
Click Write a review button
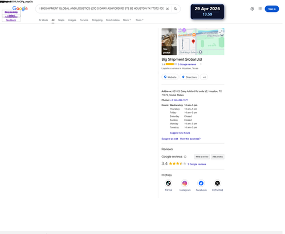point(202,157)
